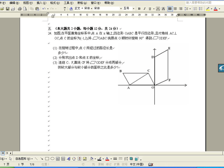Screen dimensions: 224x168
Task: Print the document with the printer icon
Action: pyautogui.click(x=20, y=9)
